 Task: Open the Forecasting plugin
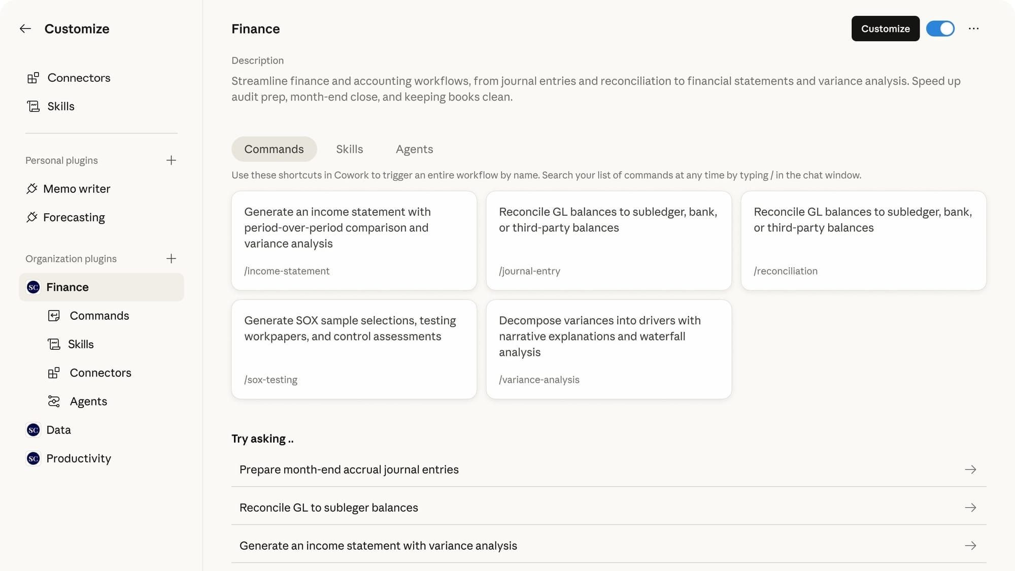click(x=74, y=217)
